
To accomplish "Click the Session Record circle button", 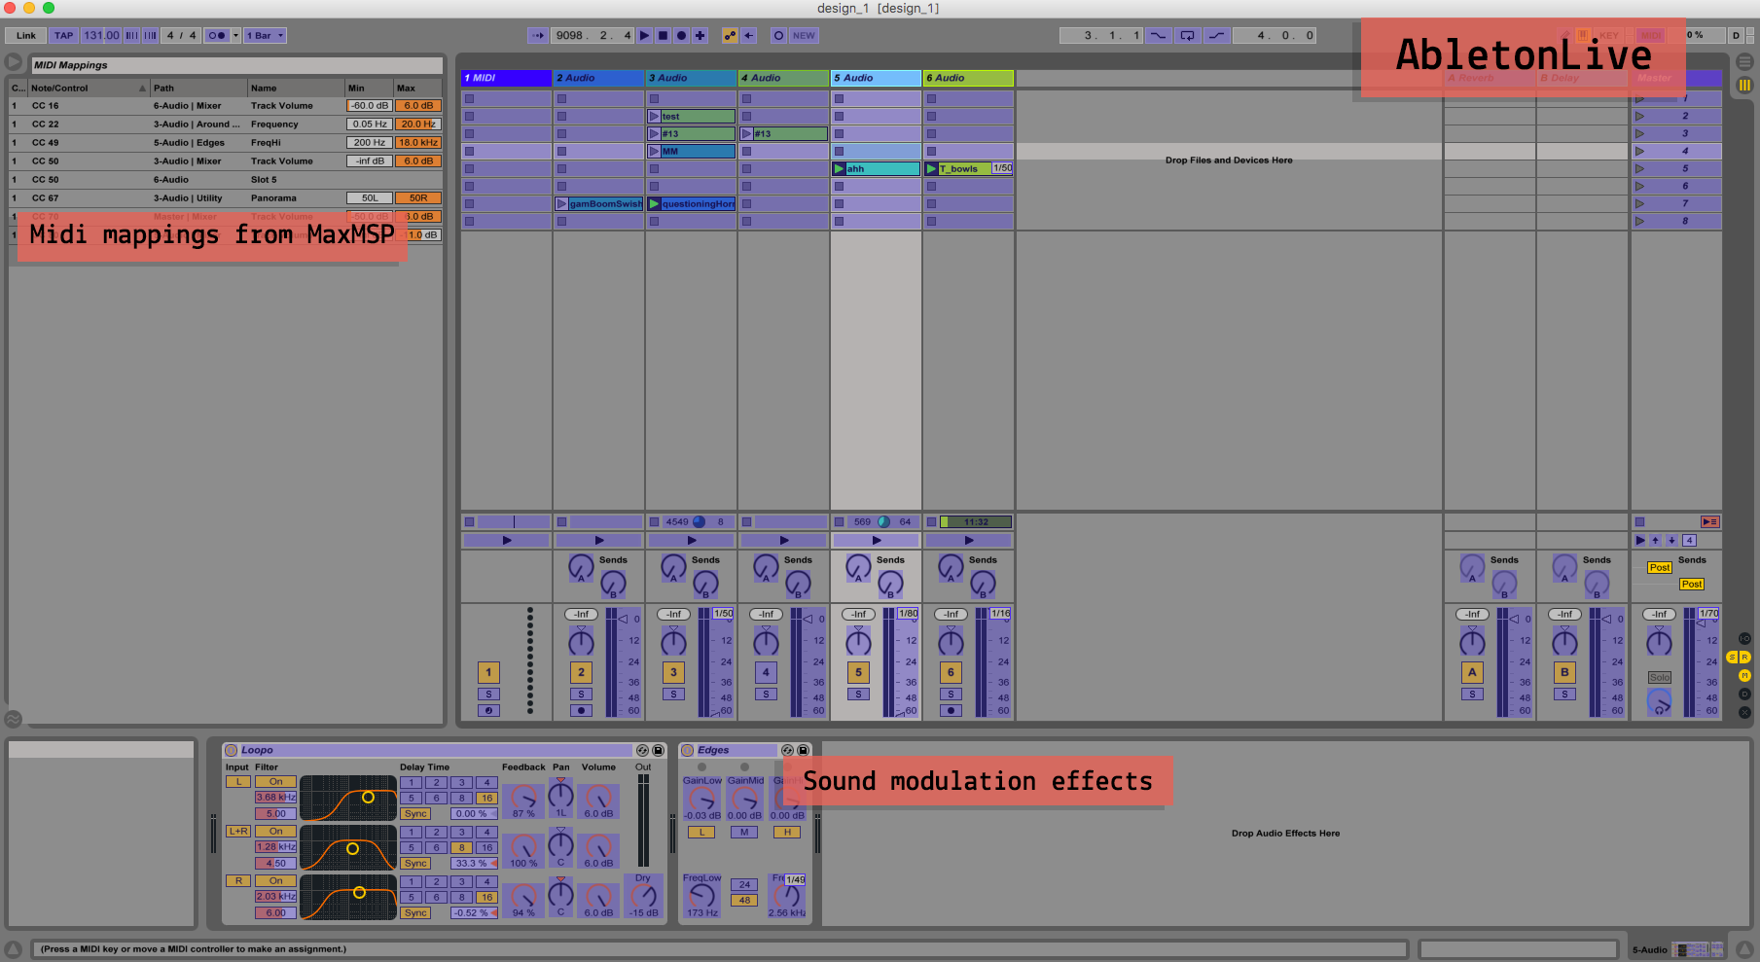I will 778,35.
